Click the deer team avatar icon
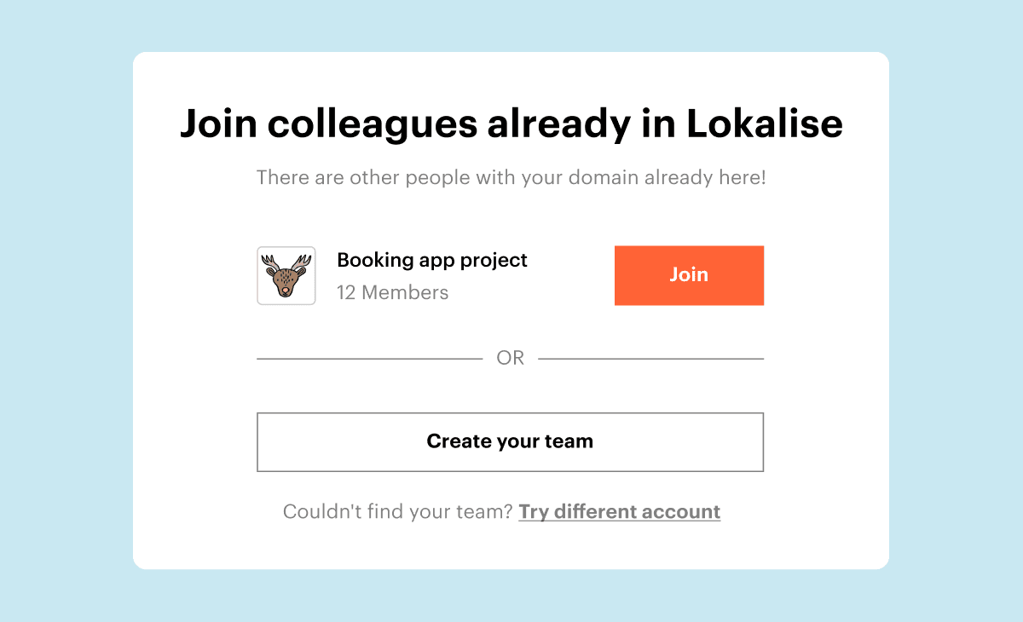1023x622 pixels. (x=286, y=276)
